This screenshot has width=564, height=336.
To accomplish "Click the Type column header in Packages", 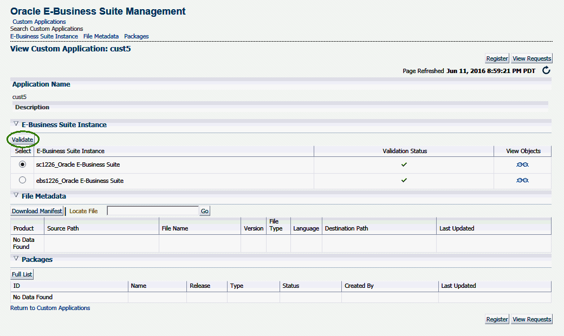I will point(237,286).
